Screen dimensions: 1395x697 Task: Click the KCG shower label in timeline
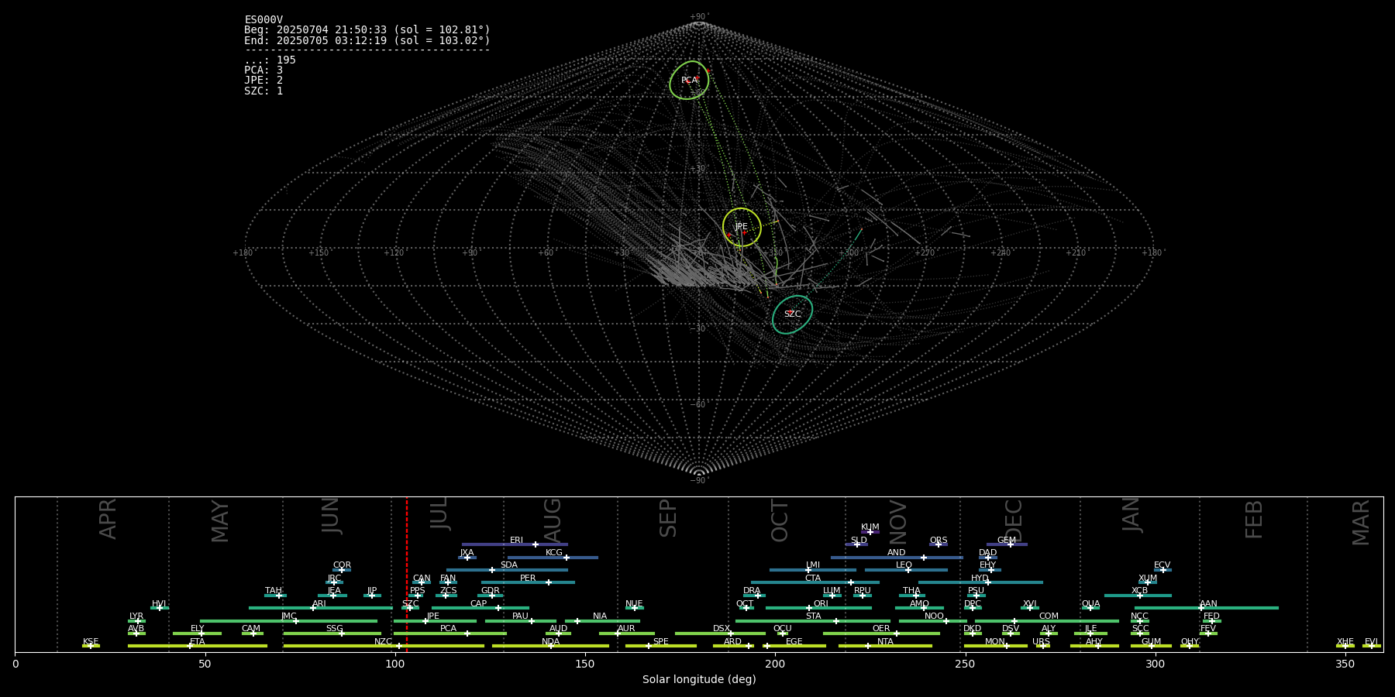click(554, 553)
